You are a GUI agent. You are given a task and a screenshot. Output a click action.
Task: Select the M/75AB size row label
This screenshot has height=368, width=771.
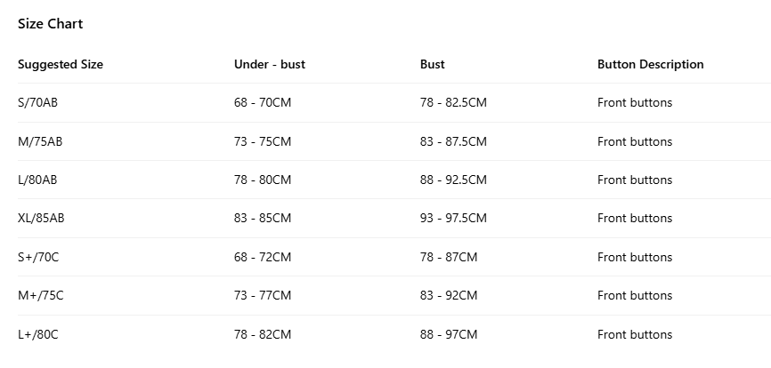point(40,141)
